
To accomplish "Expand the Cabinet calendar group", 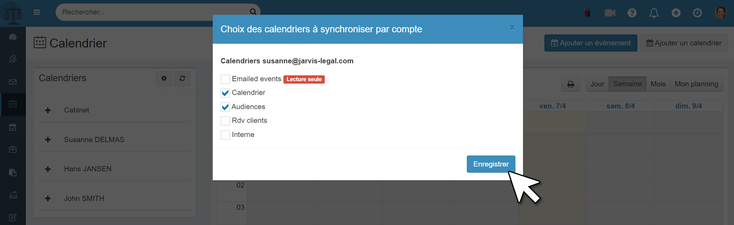I will pos(48,110).
